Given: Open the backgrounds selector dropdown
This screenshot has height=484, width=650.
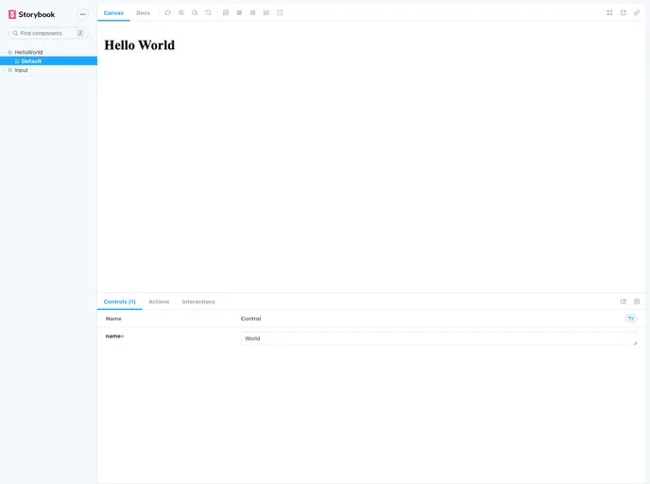Looking at the screenshot, I should 226,12.
